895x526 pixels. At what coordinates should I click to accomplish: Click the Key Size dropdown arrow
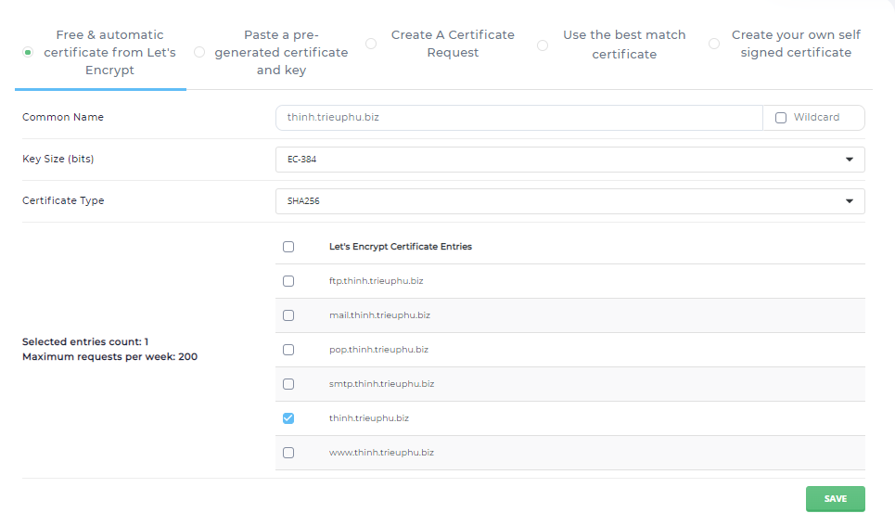(x=850, y=160)
